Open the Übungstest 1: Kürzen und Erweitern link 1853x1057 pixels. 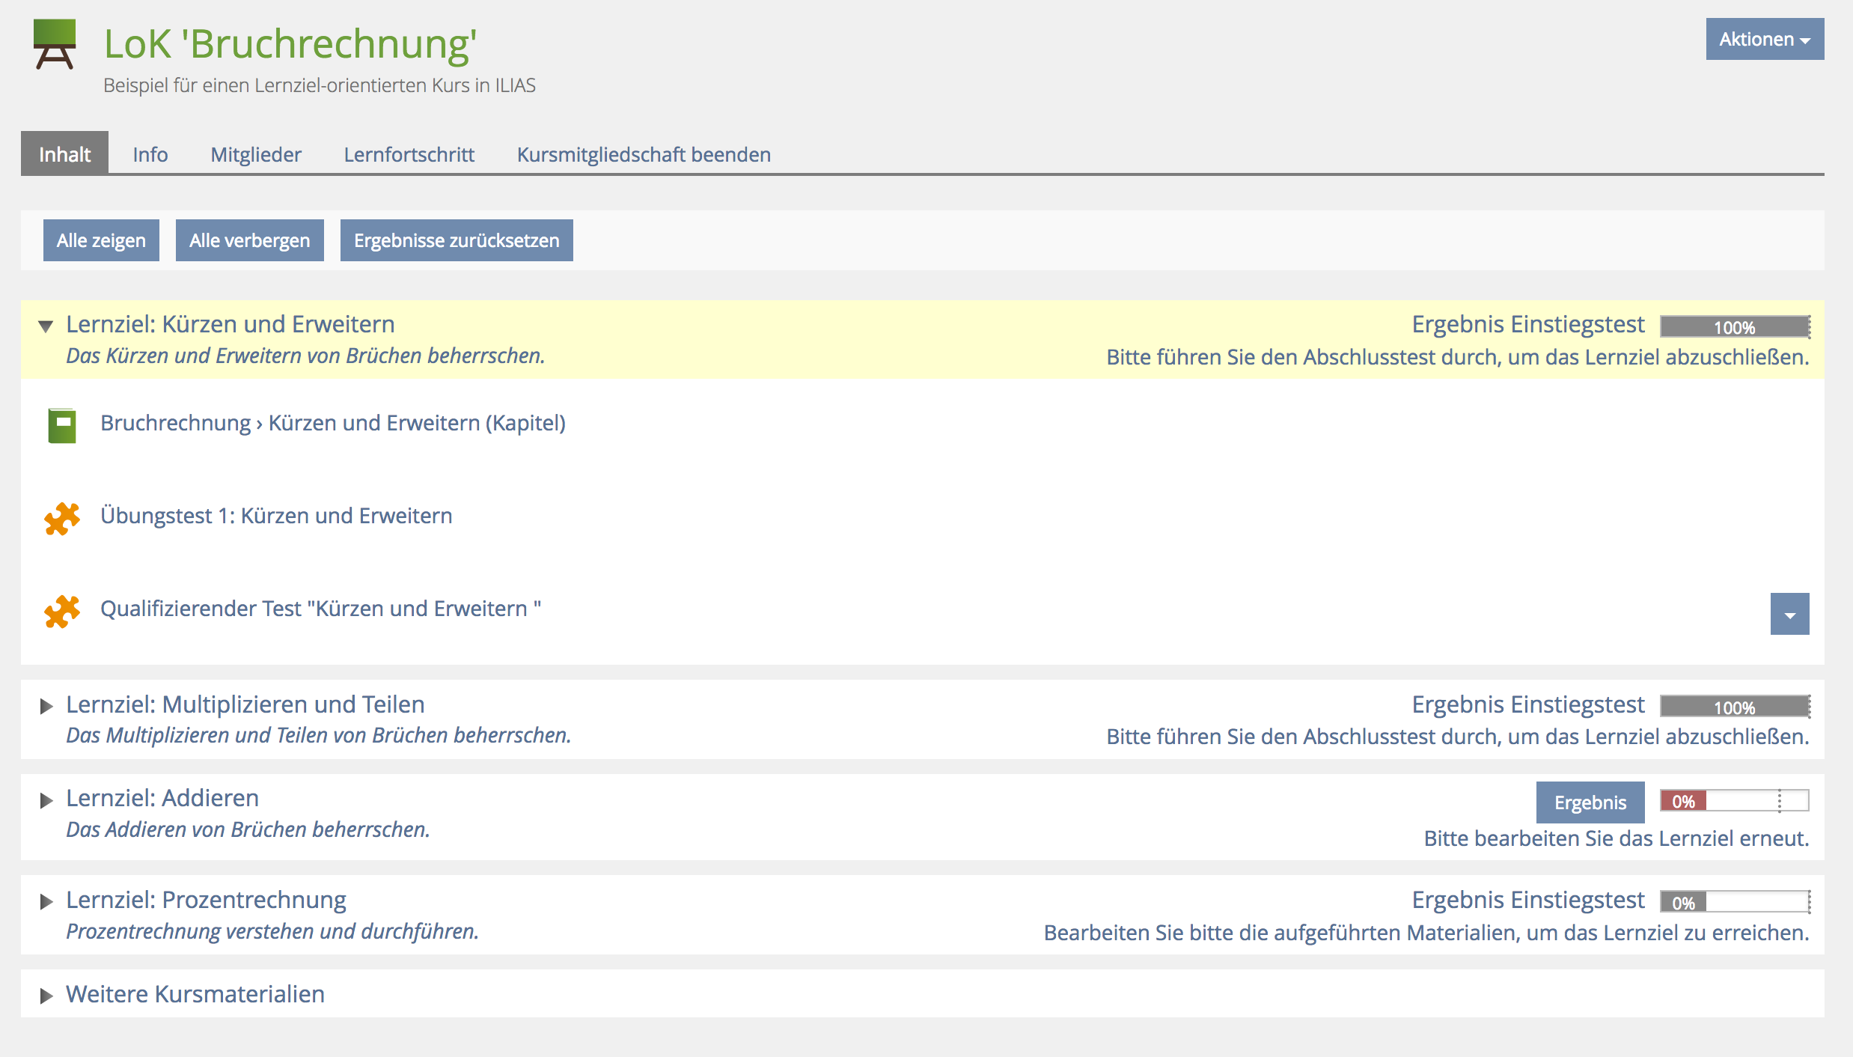[276, 516]
